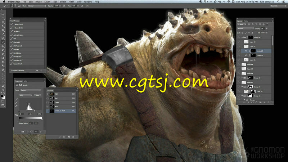Switch to the Paths tab
The height and width of the screenshot is (162, 288).
pyautogui.click(x=246, y=21)
